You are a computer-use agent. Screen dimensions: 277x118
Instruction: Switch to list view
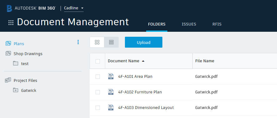coord(111,42)
